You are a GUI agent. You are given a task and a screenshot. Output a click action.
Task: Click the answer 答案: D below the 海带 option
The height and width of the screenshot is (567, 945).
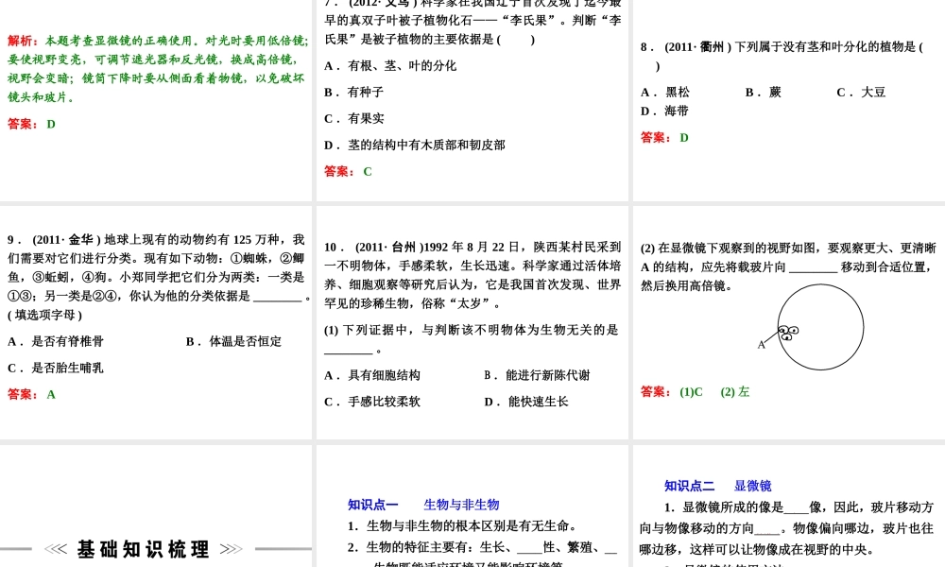664,138
